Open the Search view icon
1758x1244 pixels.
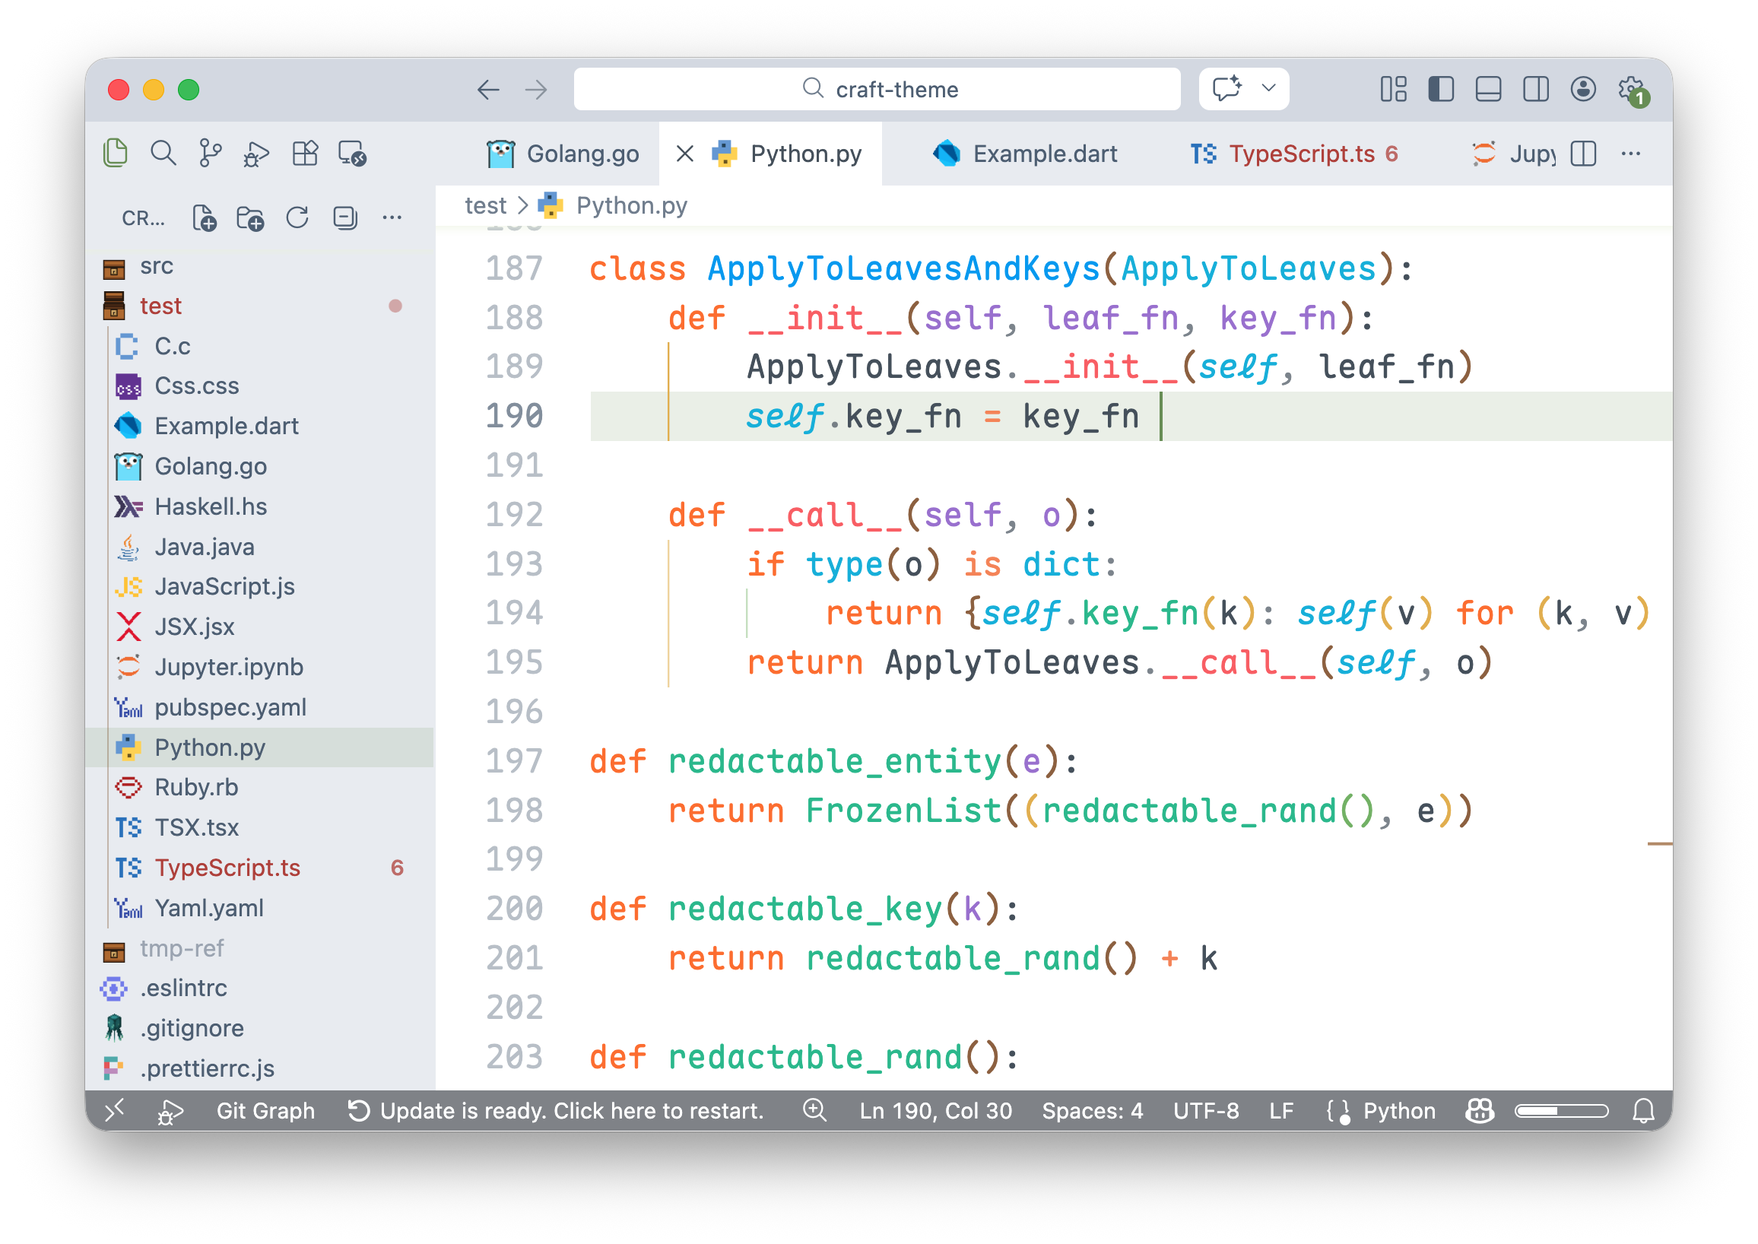pyautogui.click(x=163, y=154)
